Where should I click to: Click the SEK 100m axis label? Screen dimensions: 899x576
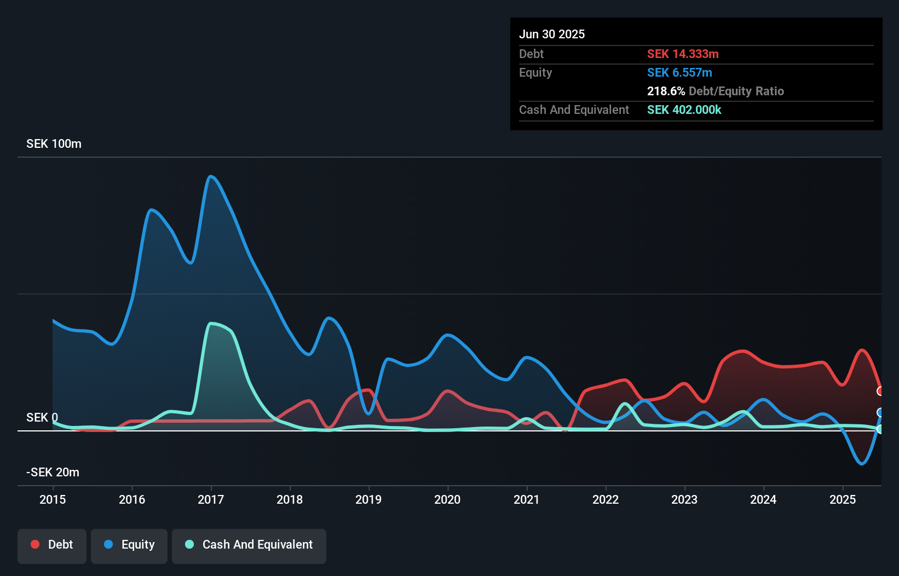click(53, 143)
